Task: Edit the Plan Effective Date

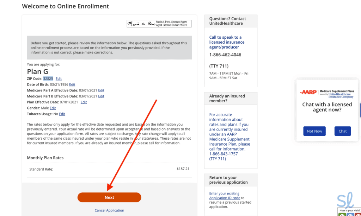Action: (84, 102)
